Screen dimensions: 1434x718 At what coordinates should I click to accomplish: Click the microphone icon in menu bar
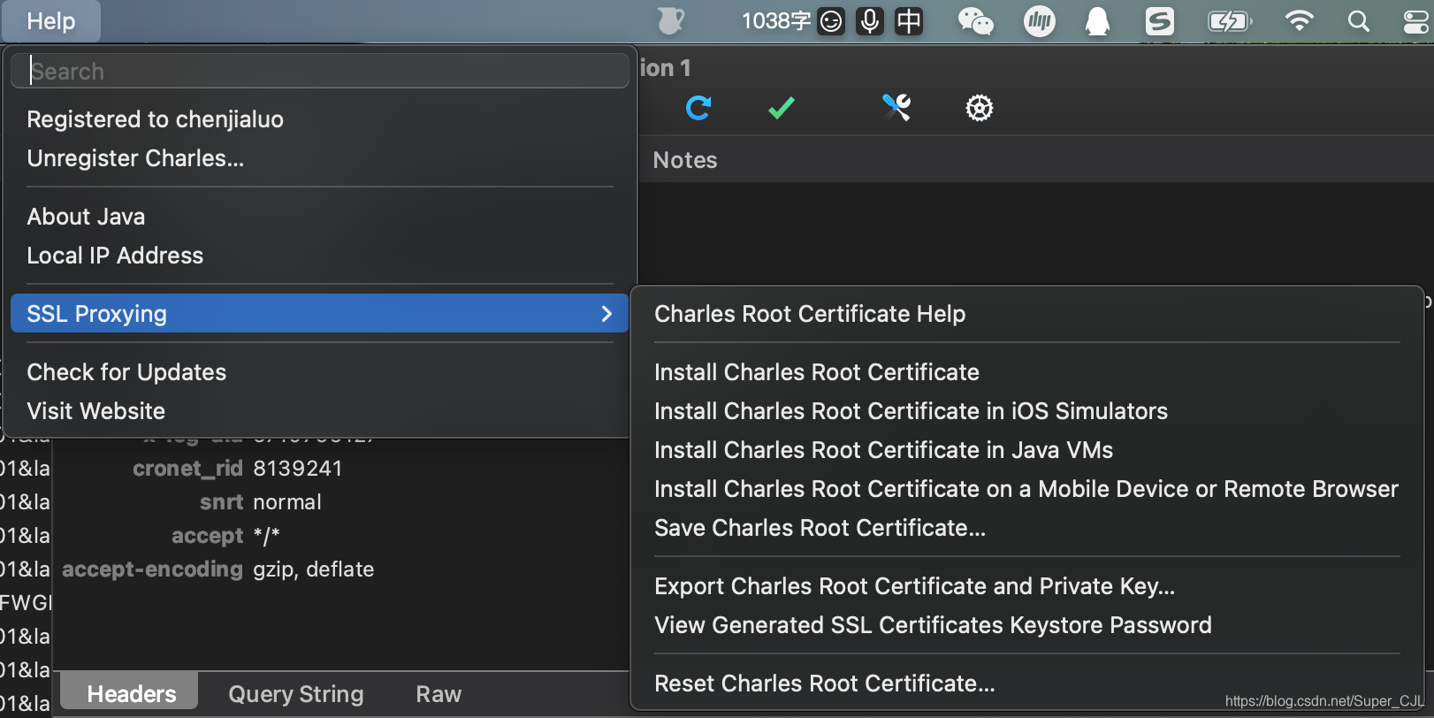tap(870, 21)
